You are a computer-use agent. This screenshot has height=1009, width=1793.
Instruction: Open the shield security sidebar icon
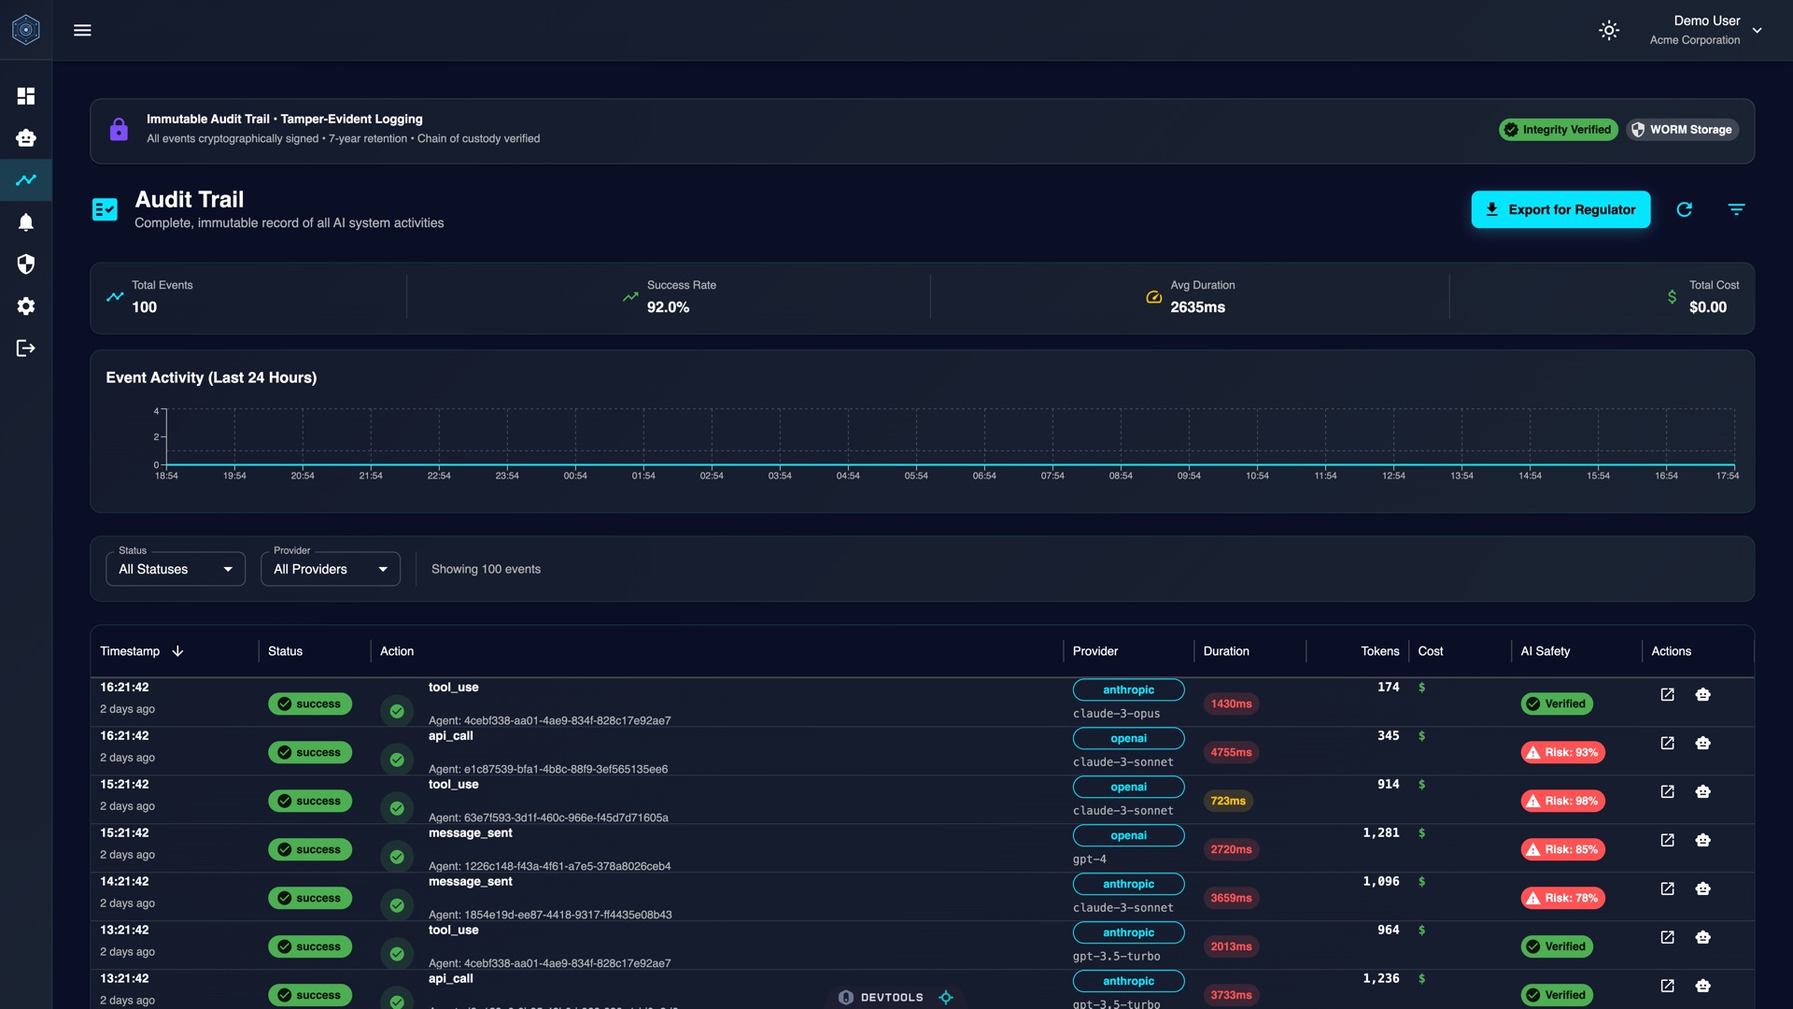26,264
